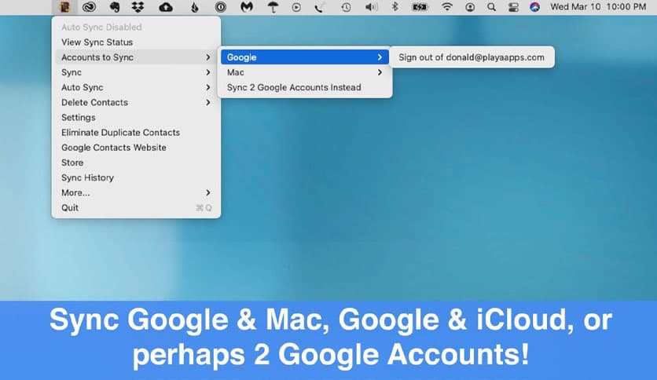Open the Creative Cloud menu bar icon
Viewport: 657px width, 380px height.
[x=89, y=7]
